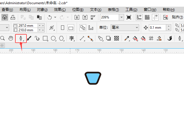Click the swirl spiral tool icon

pos(170,38)
